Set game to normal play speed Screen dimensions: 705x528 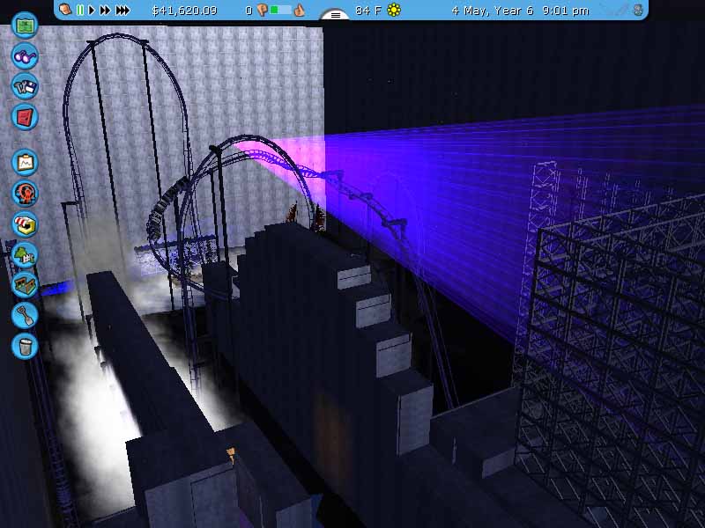(92, 10)
